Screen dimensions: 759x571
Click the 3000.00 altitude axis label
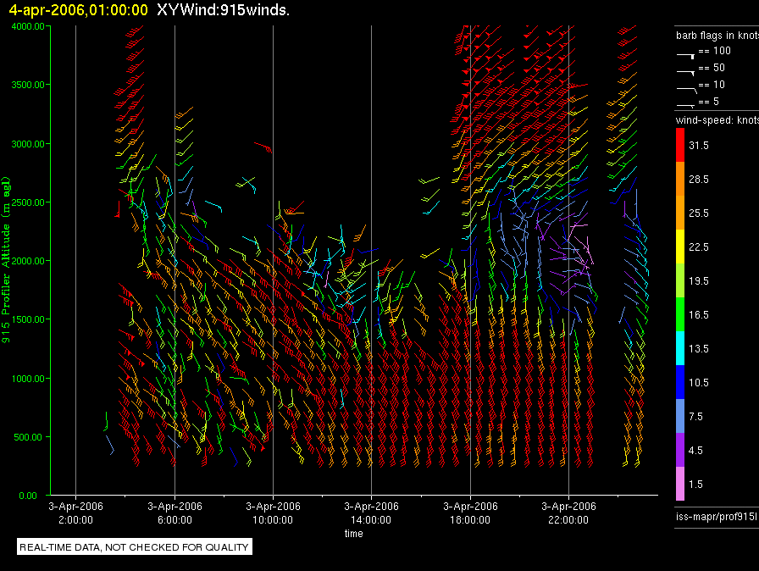click(28, 144)
